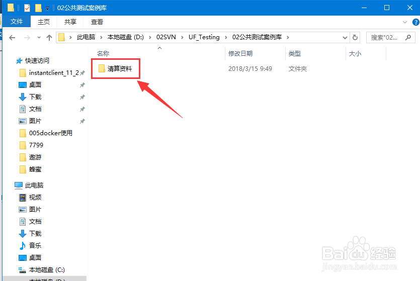Click the magnifier search icon
The height and width of the screenshot is (281, 420).
(408, 38)
